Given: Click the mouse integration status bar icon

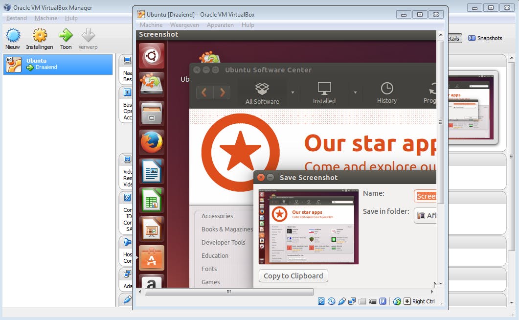Looking at the screenshot, I should coord(397,301).
